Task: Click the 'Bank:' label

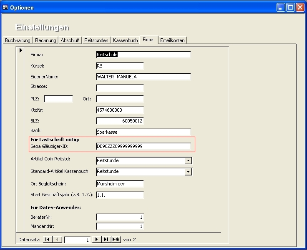Action: (x=36, y=130)
